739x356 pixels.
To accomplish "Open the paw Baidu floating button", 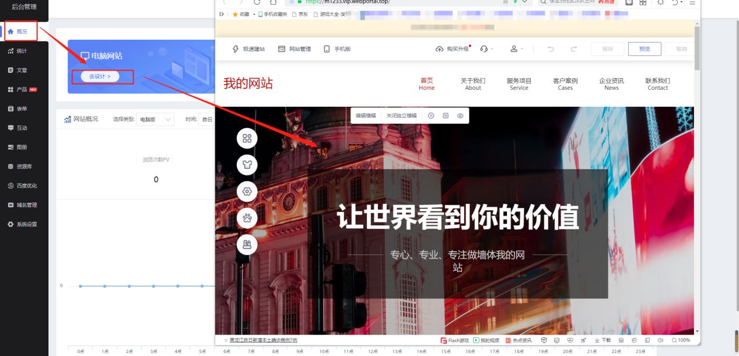I will [247, 218].
